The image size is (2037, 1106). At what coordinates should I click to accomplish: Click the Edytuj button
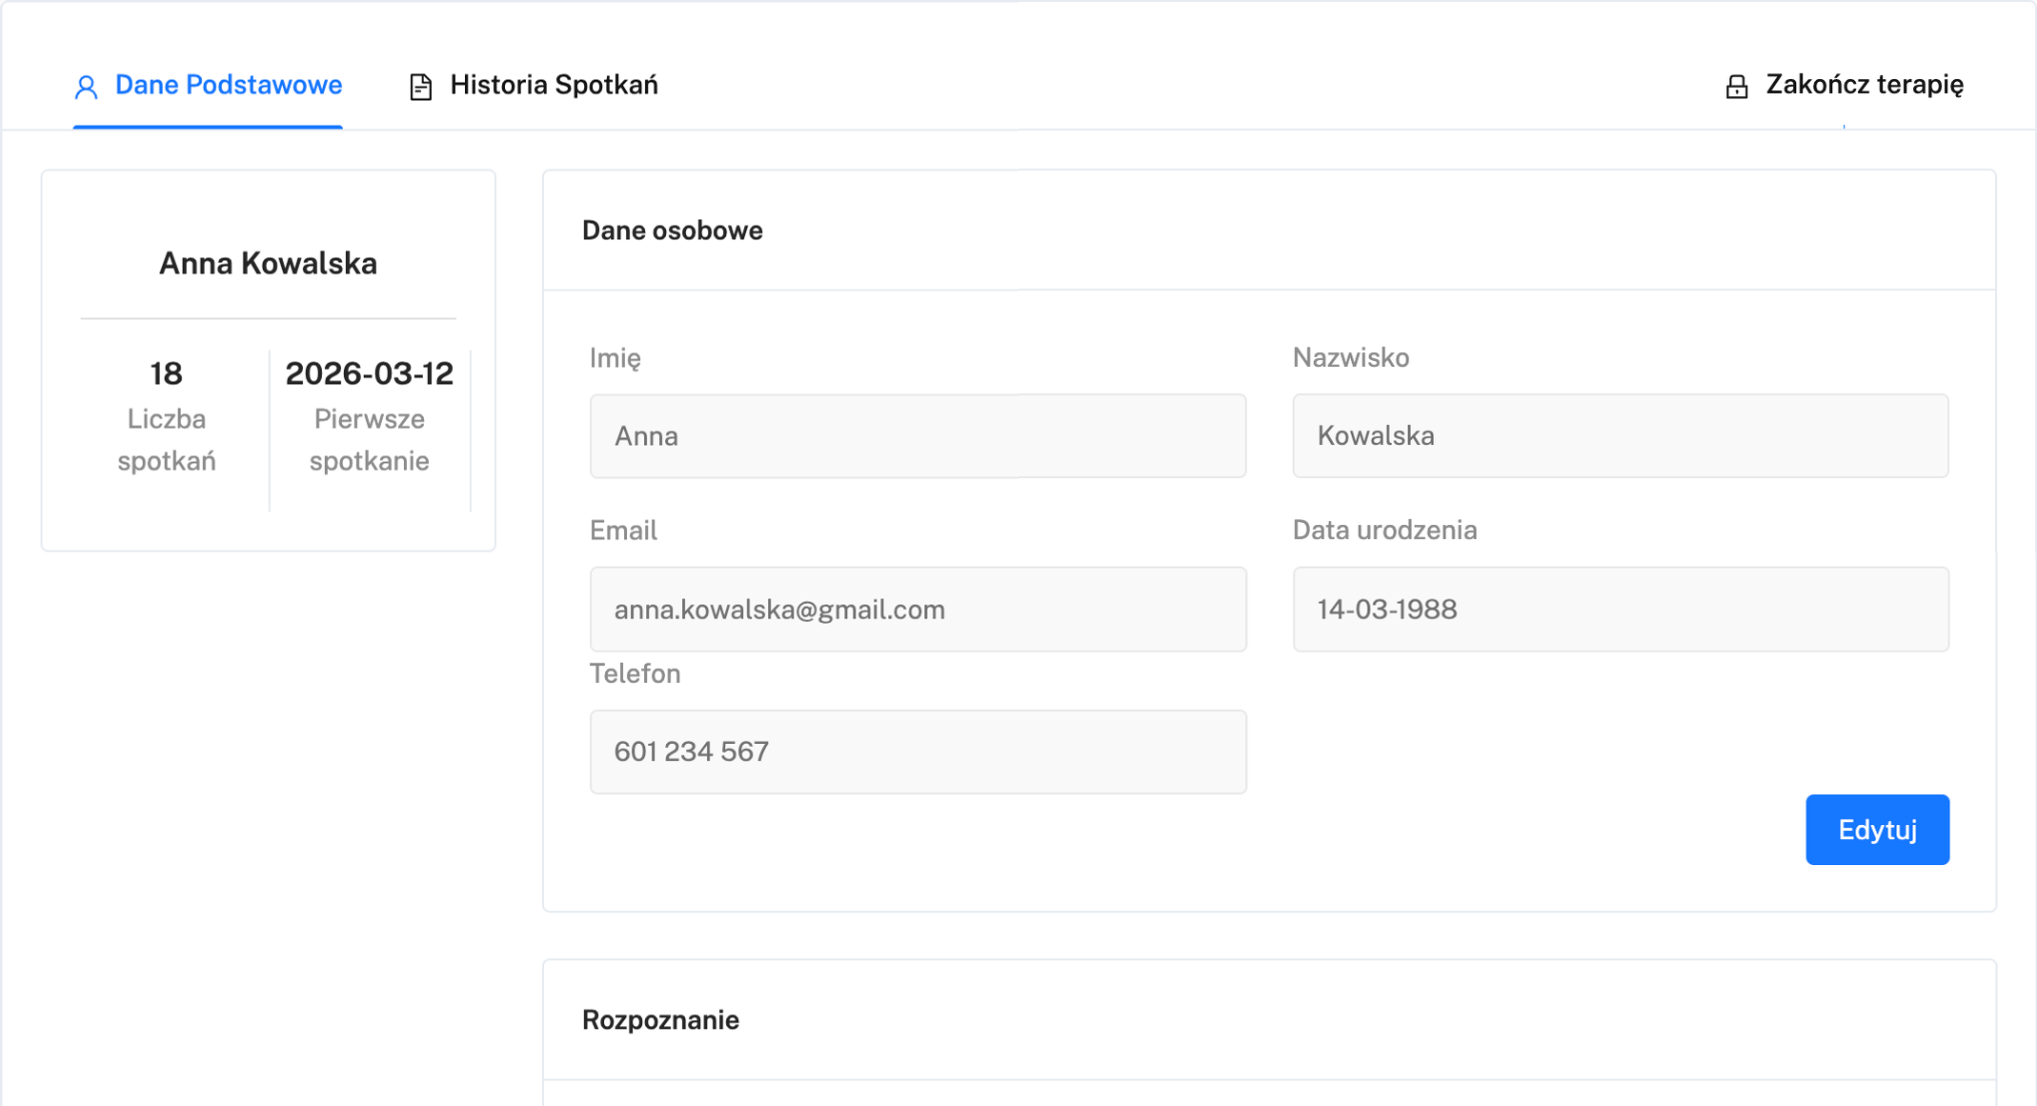[1877, 830]
